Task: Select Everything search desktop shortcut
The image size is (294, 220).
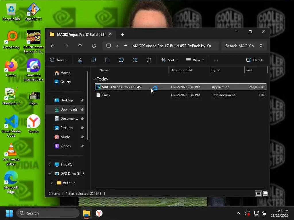Action: 11,40
